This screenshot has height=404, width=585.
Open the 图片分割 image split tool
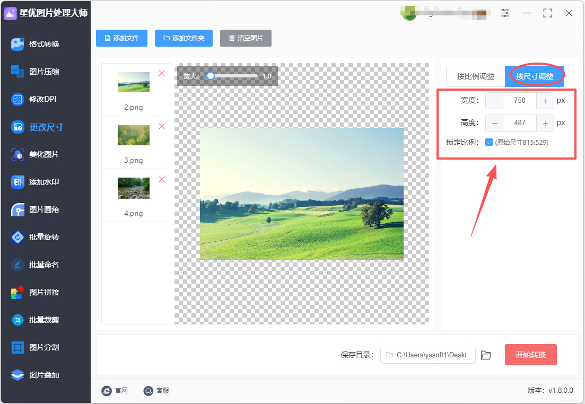coord(36,347)
